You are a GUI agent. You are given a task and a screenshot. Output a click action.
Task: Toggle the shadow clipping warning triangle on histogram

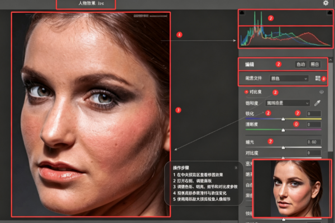[242, 13]
